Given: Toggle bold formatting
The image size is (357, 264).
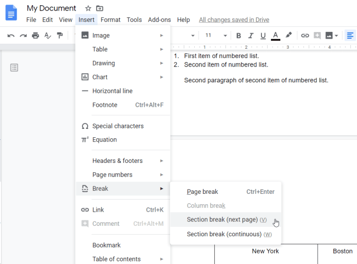Looking at the screenshot, I should click(x=238, y=36).
